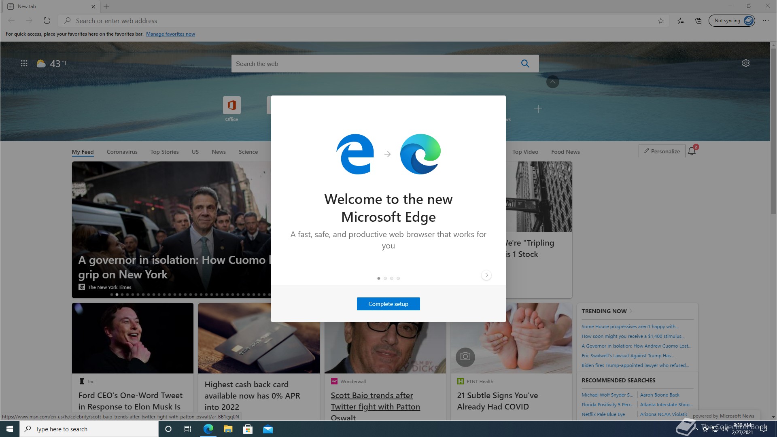Viewport: 777px width, 437px height.
Task: Click the Complete setup button
Action: [388, 304]
